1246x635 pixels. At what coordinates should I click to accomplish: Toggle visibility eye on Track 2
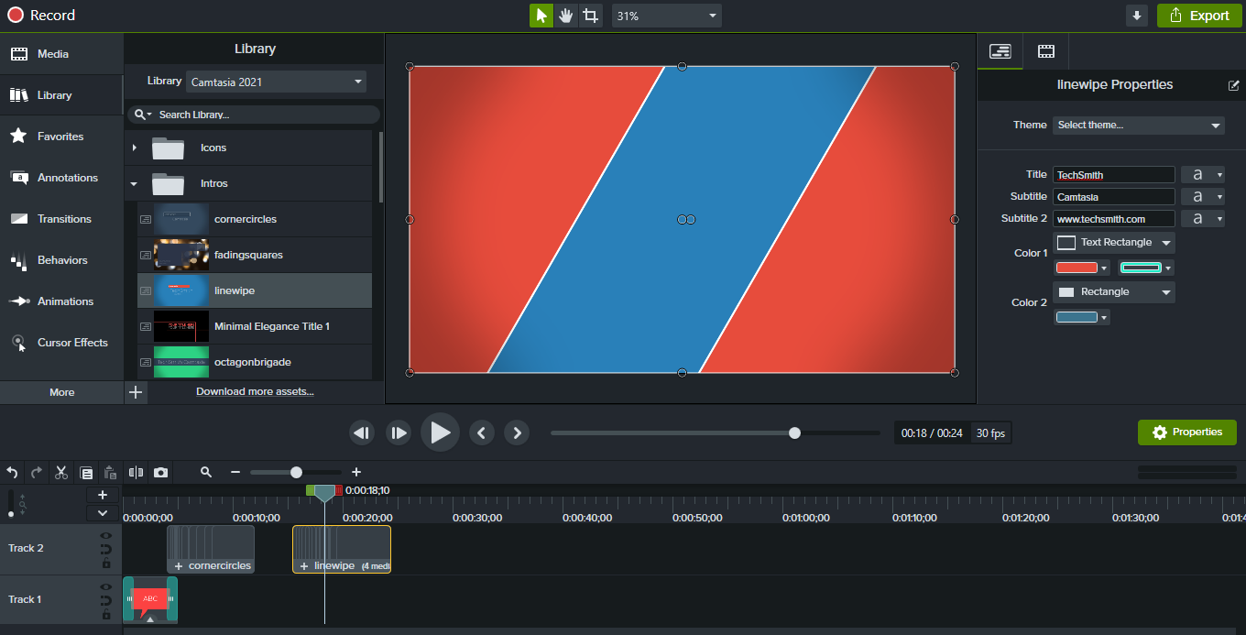[106, 536]
